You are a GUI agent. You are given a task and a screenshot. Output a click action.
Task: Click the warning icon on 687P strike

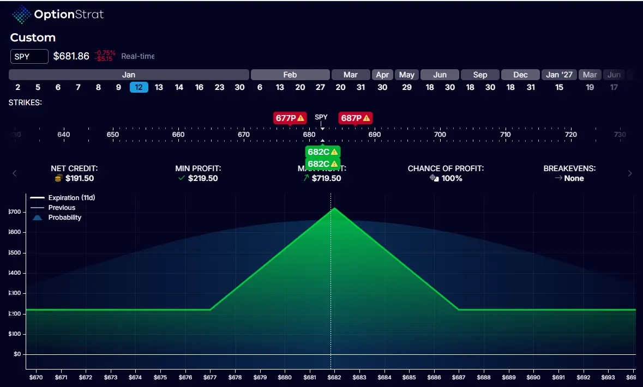(366, 118)
